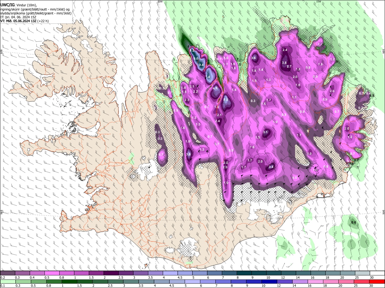Click the '1.9' precipitation value on the map
The width and height of the screenshot is (385, 288).
point(226,183)
